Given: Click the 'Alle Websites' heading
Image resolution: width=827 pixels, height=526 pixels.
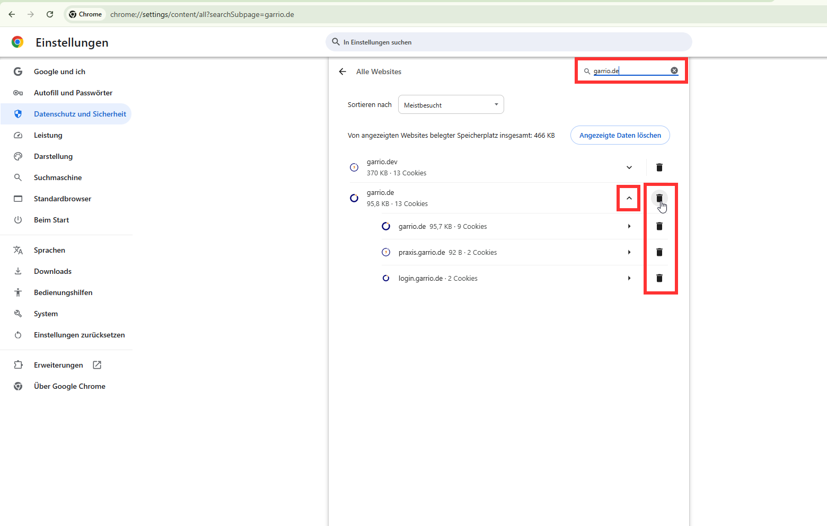Looking at the screenshot, I should tap(379, 72).
